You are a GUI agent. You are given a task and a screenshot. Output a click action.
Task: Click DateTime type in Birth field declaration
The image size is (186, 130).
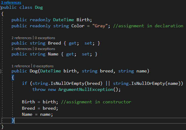(63, 20)
